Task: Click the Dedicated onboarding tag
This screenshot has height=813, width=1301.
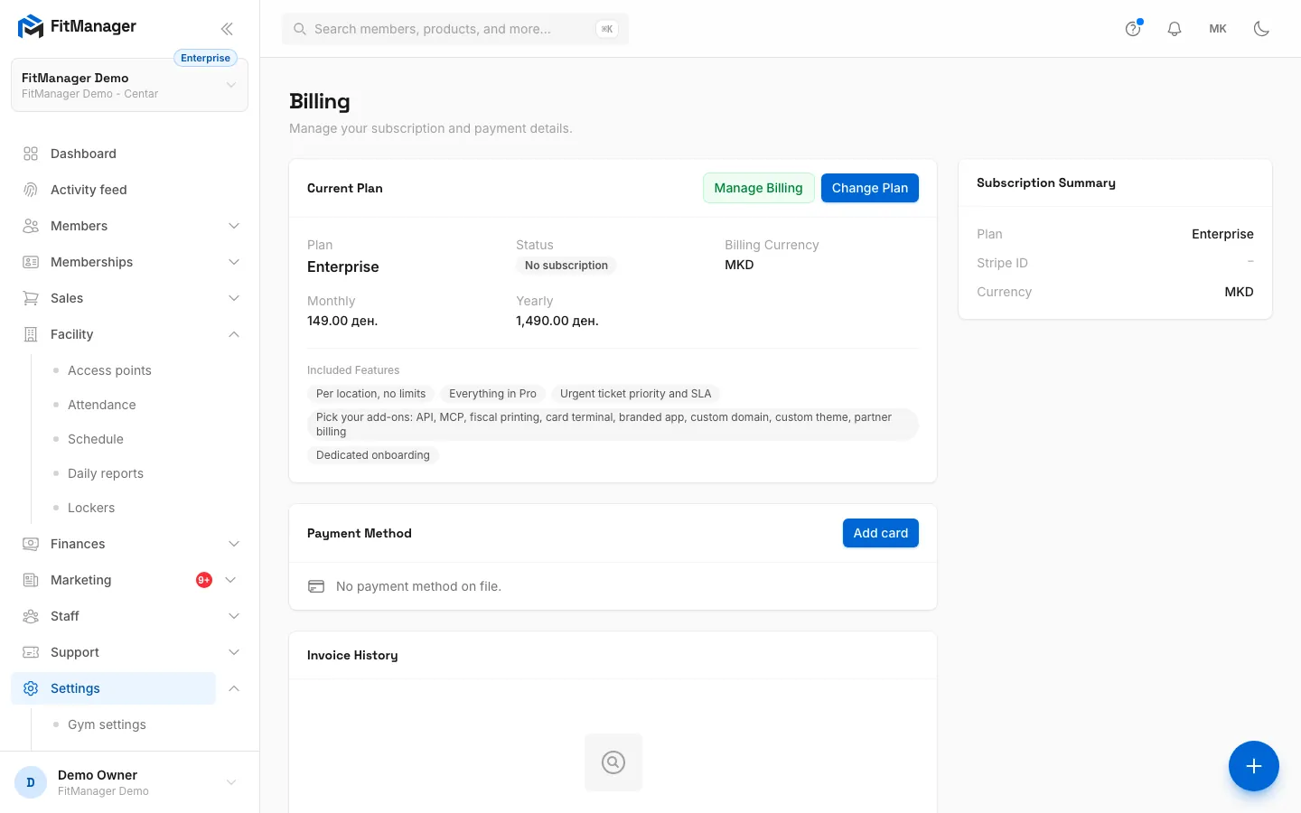Action: pos(373,455)
